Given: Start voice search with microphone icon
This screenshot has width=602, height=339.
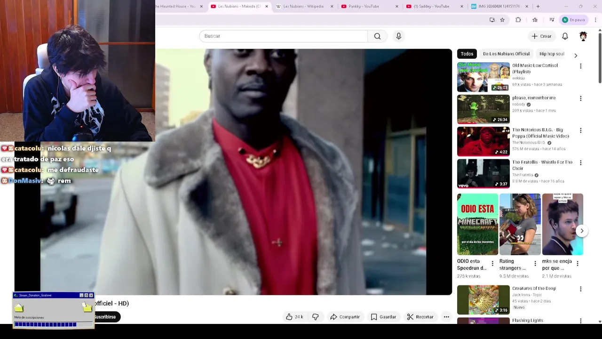Looking at the screenshot, I should [x=398, y=36].
